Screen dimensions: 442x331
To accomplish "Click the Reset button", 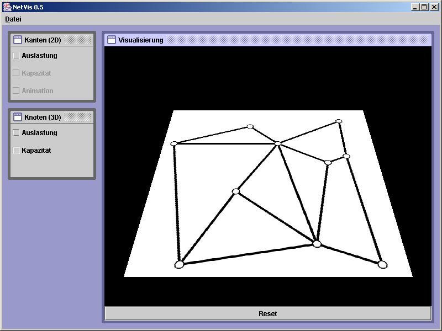I will click(268, 313).
